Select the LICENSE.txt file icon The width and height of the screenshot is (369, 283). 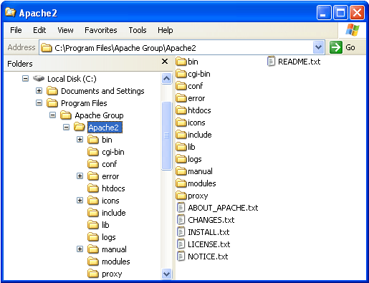click(181, 244)
